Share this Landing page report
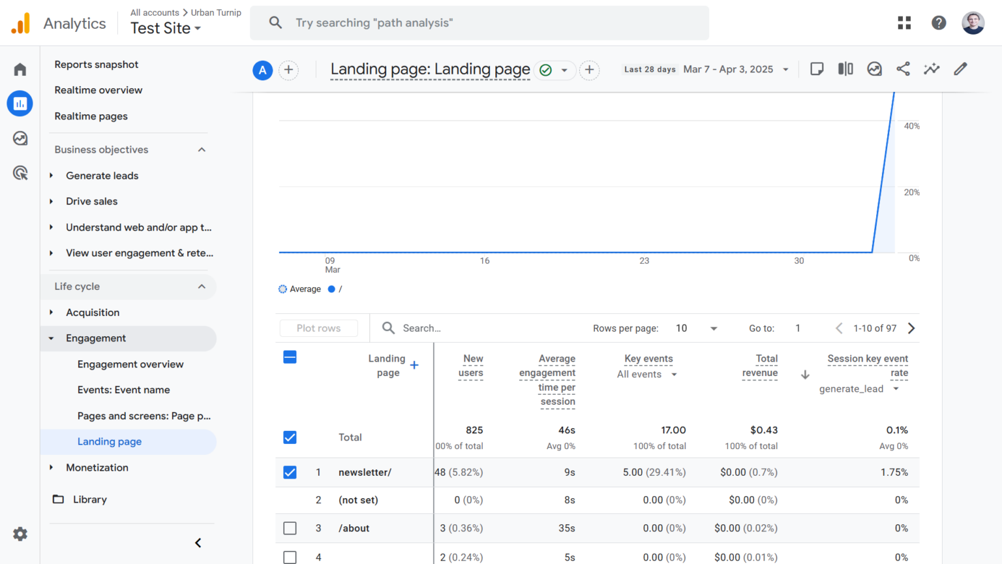Image resolution: width=1002 pixels, height=564 pixels. [903, 69]
